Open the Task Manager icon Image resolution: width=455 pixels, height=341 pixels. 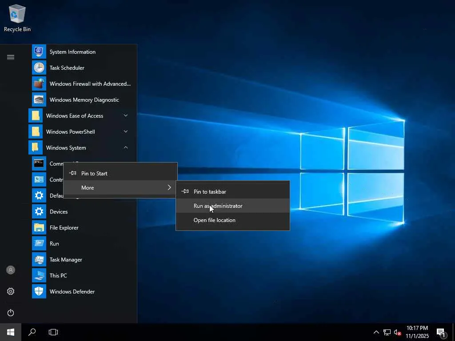click(x=39, y=260)
